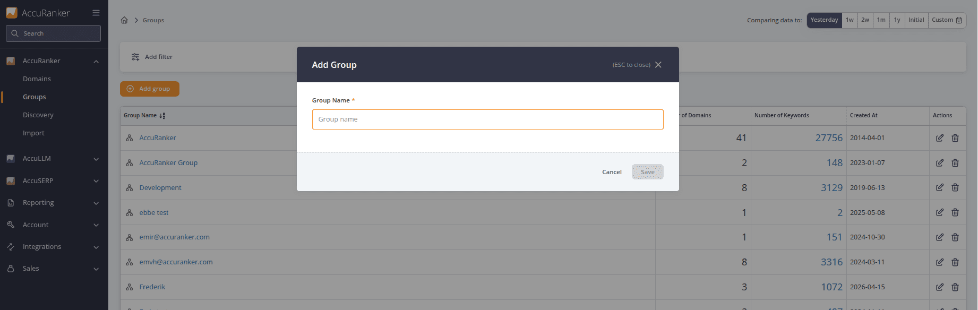Image resolution: width=978 pixels, height=310 pixels.
Task: Click keyword count 3129
Action: pos(831,187)
